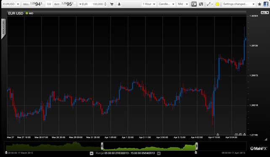Open the INDICATORS side tab
The image size is (270, 157).
click(x=4, y=29)
